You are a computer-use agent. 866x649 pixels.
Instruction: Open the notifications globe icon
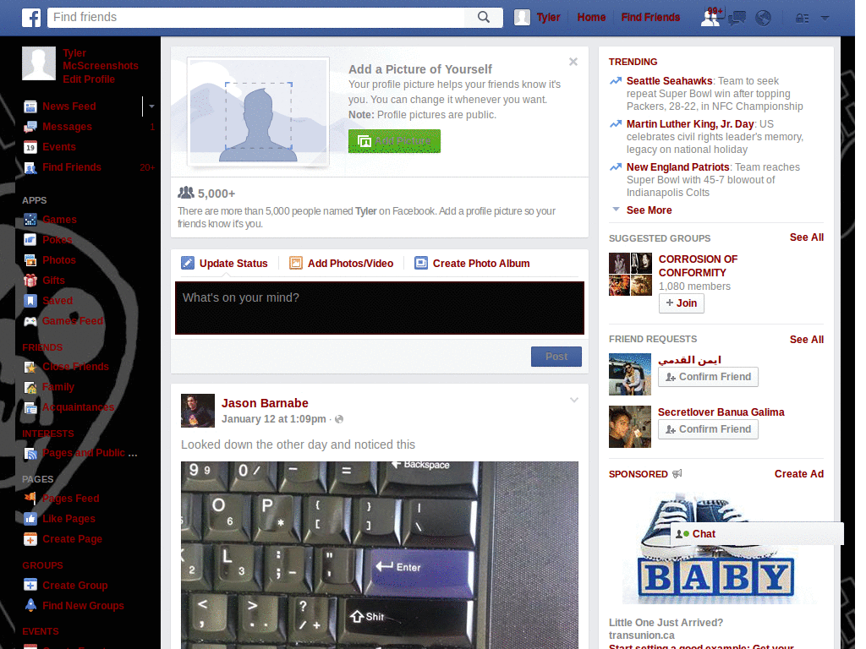pos(764,19)
